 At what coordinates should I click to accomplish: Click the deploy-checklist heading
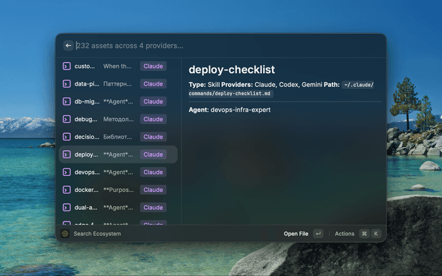[232, 70]
